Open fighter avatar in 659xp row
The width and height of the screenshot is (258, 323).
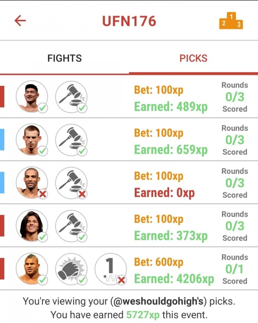click(x=32, y=140)
